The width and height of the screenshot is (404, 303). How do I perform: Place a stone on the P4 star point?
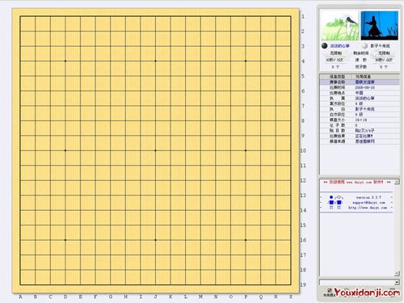pos(246,61)
